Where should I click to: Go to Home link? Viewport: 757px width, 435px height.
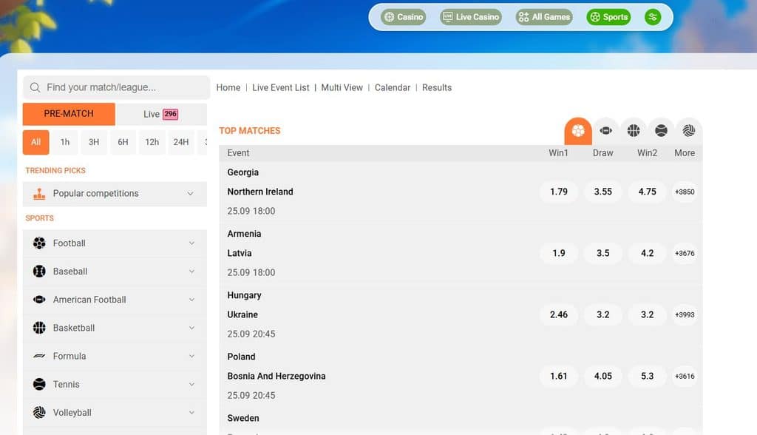tap(228, 88)
